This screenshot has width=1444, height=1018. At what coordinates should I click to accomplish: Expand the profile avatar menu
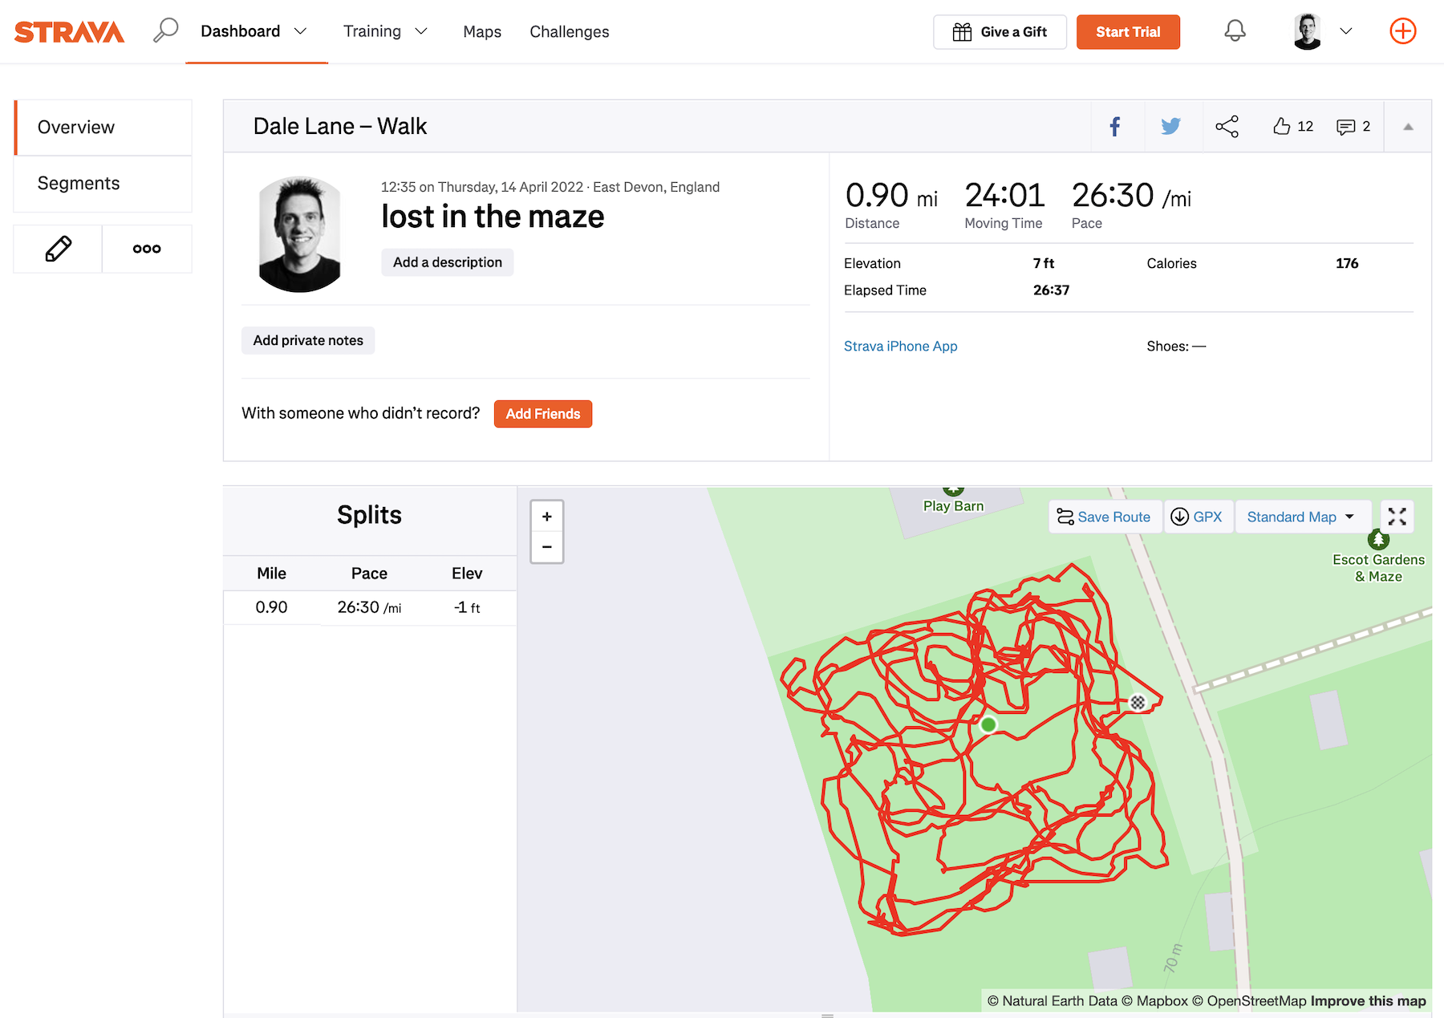[x=1346, y=31]
